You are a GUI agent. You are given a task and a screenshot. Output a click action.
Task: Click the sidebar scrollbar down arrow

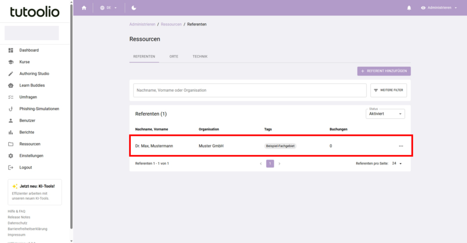72,241
